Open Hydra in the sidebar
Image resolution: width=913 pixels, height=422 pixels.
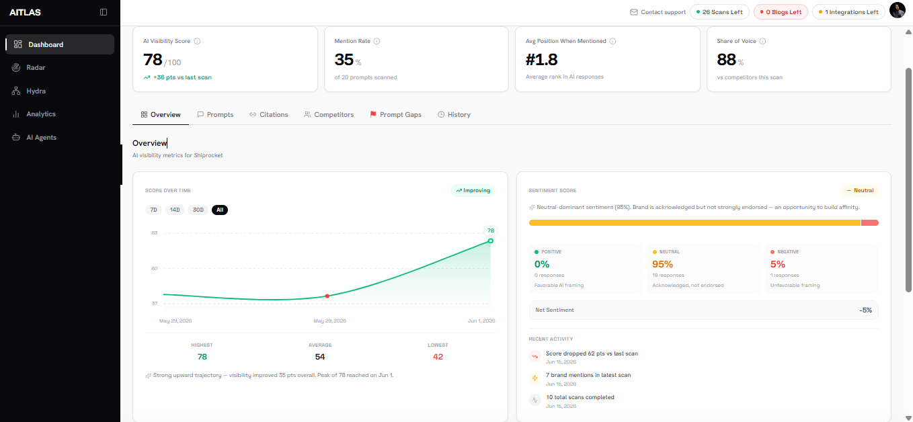coord(60,91)
